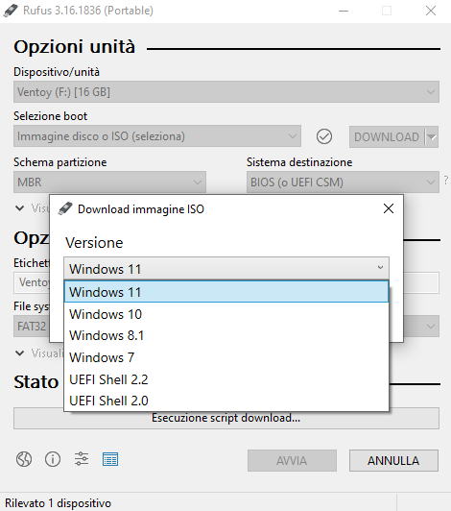Click the DOWNLOAD button
Image resolution: width=451 pixels, height=511 pixels.
387,136
